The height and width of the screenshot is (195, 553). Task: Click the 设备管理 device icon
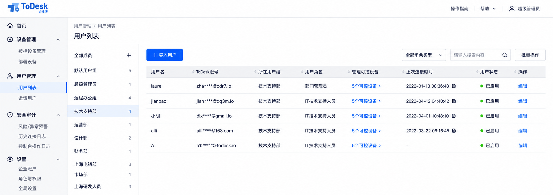click(x=10, y=39)
